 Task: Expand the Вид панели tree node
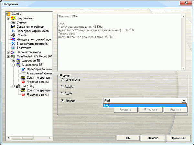click(8, 18)
